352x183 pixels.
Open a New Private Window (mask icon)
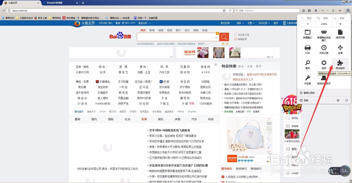[x=324, y=32]
